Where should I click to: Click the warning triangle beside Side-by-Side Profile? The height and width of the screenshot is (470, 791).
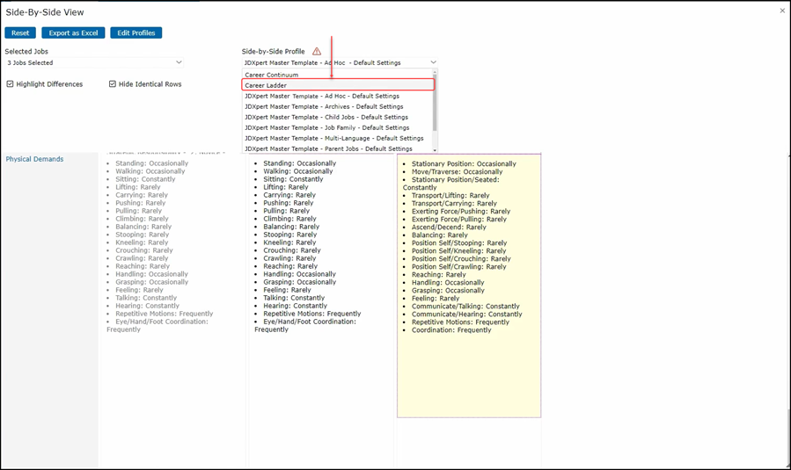[x=317, y=52]
